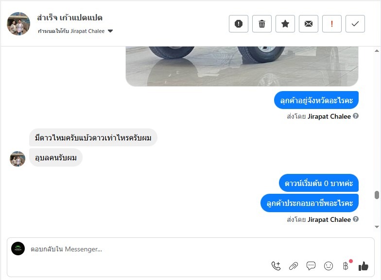Mark conversation as unread with envelope icon

[x=308, y=24]
